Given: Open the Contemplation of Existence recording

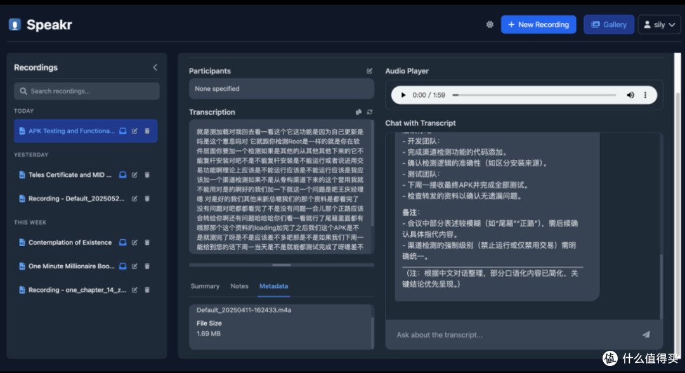Looking at the screenshot, I should 70,242.
